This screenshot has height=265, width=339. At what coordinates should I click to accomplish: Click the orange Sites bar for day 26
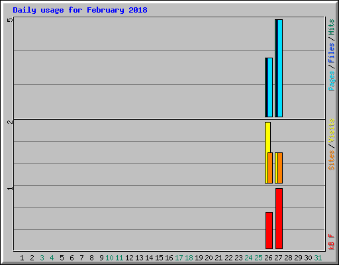[x=270, y=168]
